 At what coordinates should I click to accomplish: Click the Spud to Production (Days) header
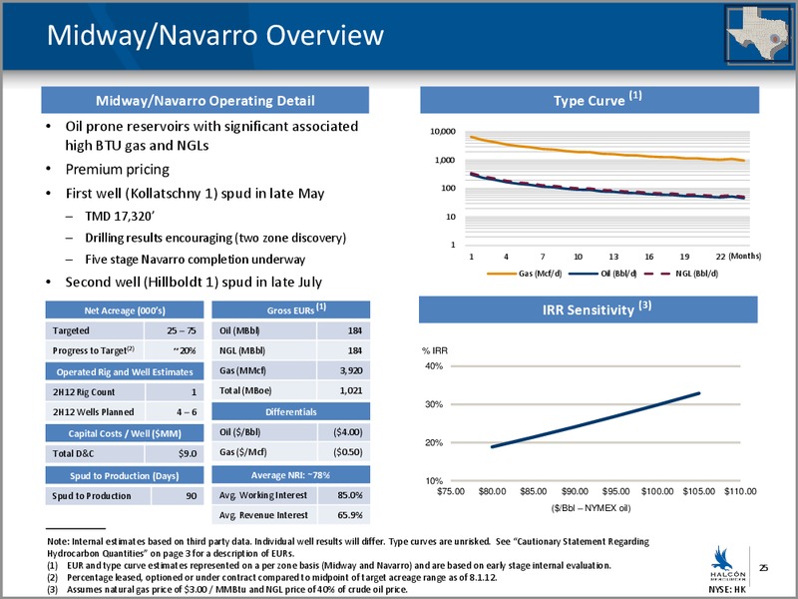[125, 476]
